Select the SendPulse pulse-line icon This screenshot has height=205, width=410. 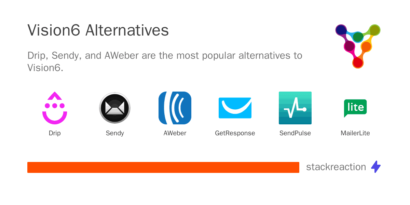point(295,108)
